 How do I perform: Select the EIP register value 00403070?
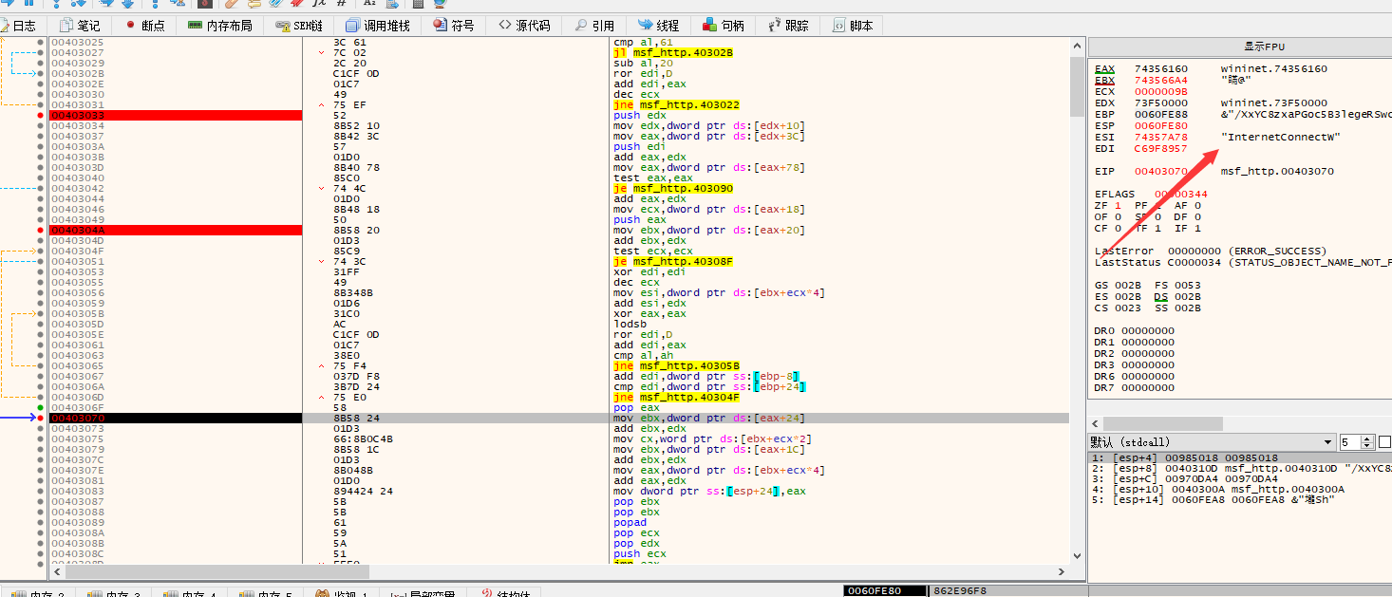click(1160, 172)
